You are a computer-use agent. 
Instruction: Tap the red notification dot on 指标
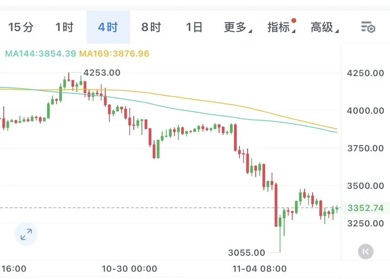[x=294, y=20]
